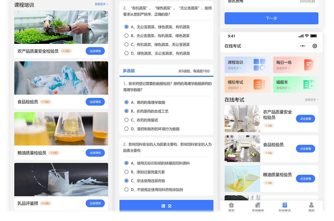The height and width of the screenshot is (221, 334).
Task: Tap the Wi-Fi status icon
Action: (307, 36)
